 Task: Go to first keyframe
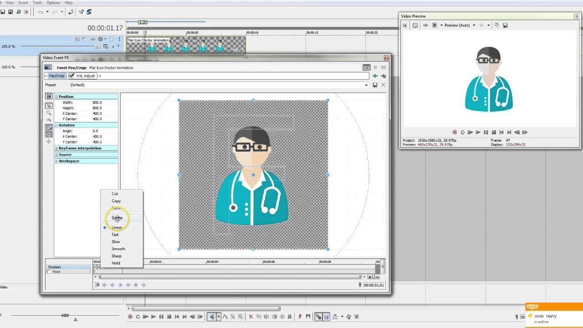point(105,285)
